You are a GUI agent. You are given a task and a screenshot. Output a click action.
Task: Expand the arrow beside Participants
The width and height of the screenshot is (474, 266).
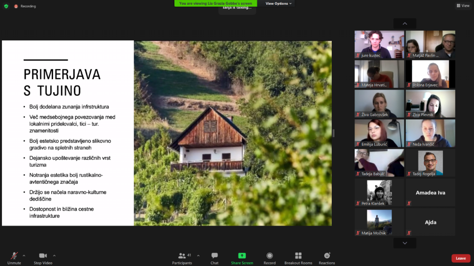(198, 255)
